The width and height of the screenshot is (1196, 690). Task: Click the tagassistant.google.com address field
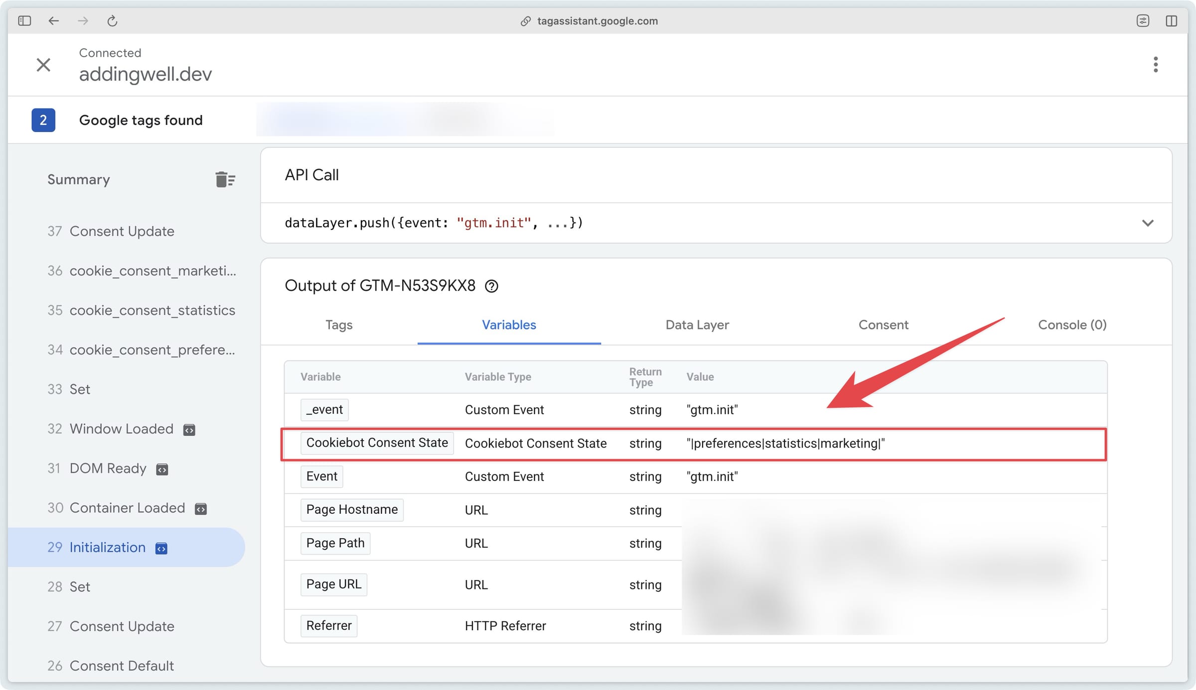pos(598,21)
